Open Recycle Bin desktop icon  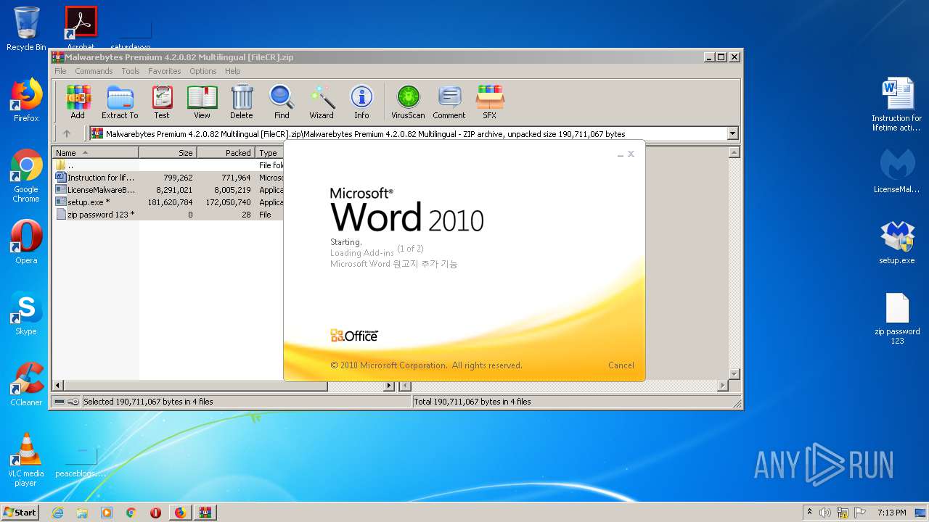point(26,29)
